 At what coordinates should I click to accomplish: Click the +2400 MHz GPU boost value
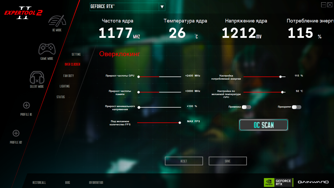tap(193, 75)
